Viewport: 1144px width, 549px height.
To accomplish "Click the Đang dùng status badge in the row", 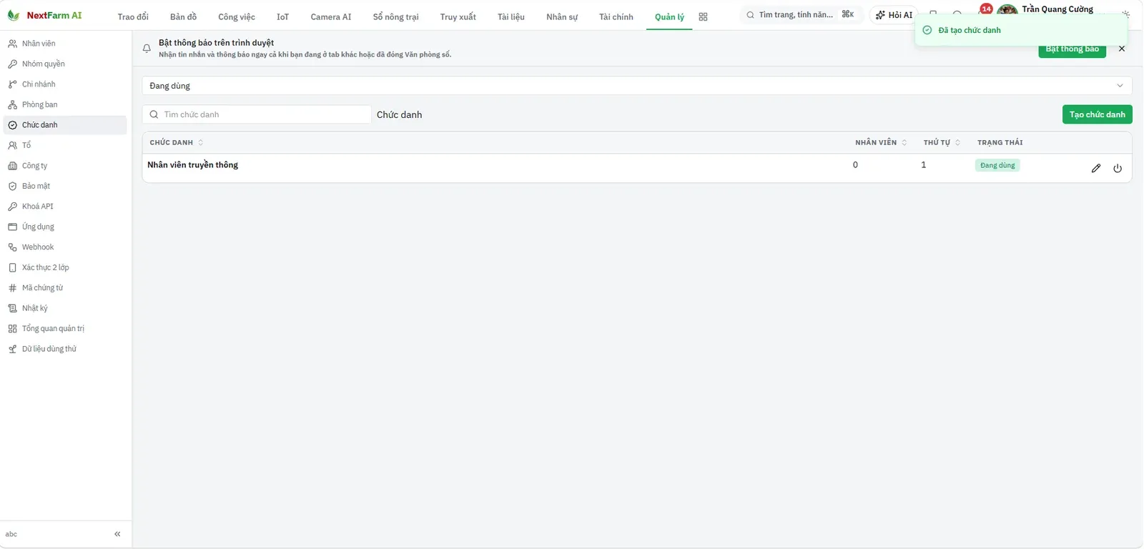I will [x=997, y=165].
